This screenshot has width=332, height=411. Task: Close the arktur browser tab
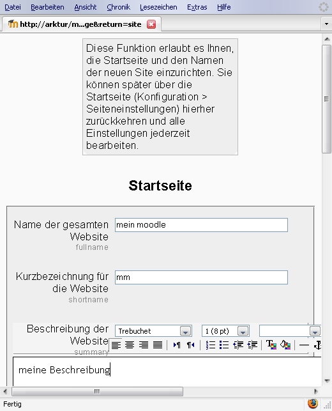(x=151, y=24)
